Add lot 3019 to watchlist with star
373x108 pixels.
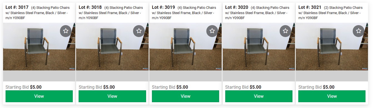click(x=212, y=31)
